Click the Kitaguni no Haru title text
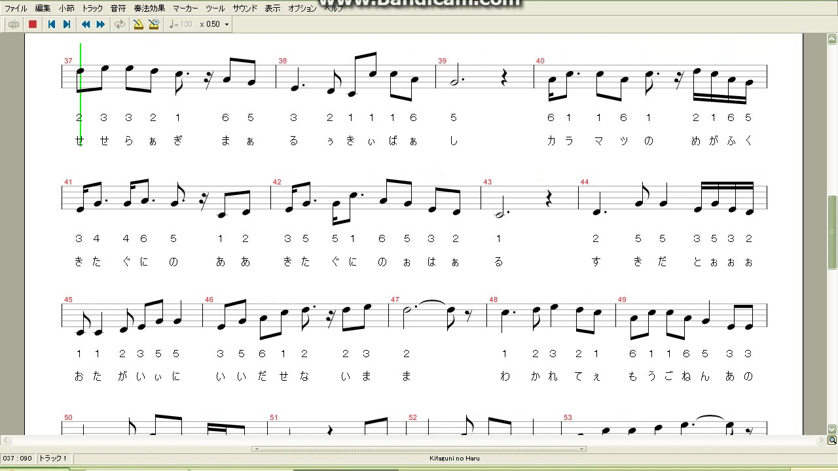This screenshot has height=471, width=838. pyautogui.click(x=454, y=459)
